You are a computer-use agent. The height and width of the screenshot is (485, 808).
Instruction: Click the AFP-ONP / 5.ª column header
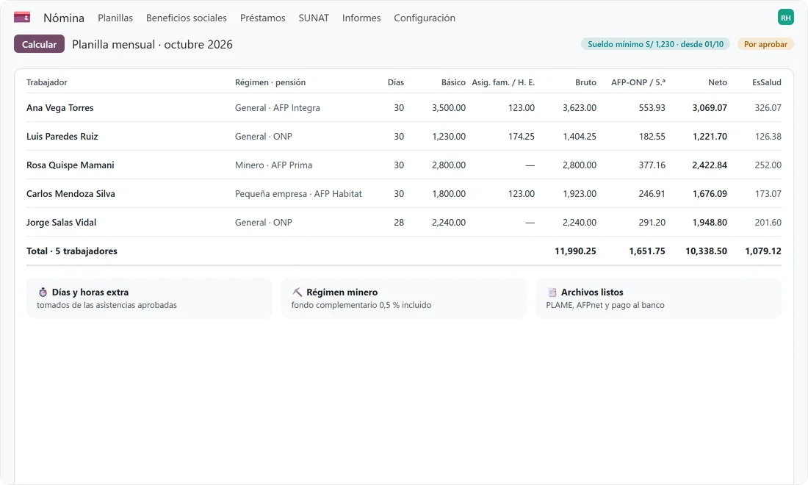point(638,82)
